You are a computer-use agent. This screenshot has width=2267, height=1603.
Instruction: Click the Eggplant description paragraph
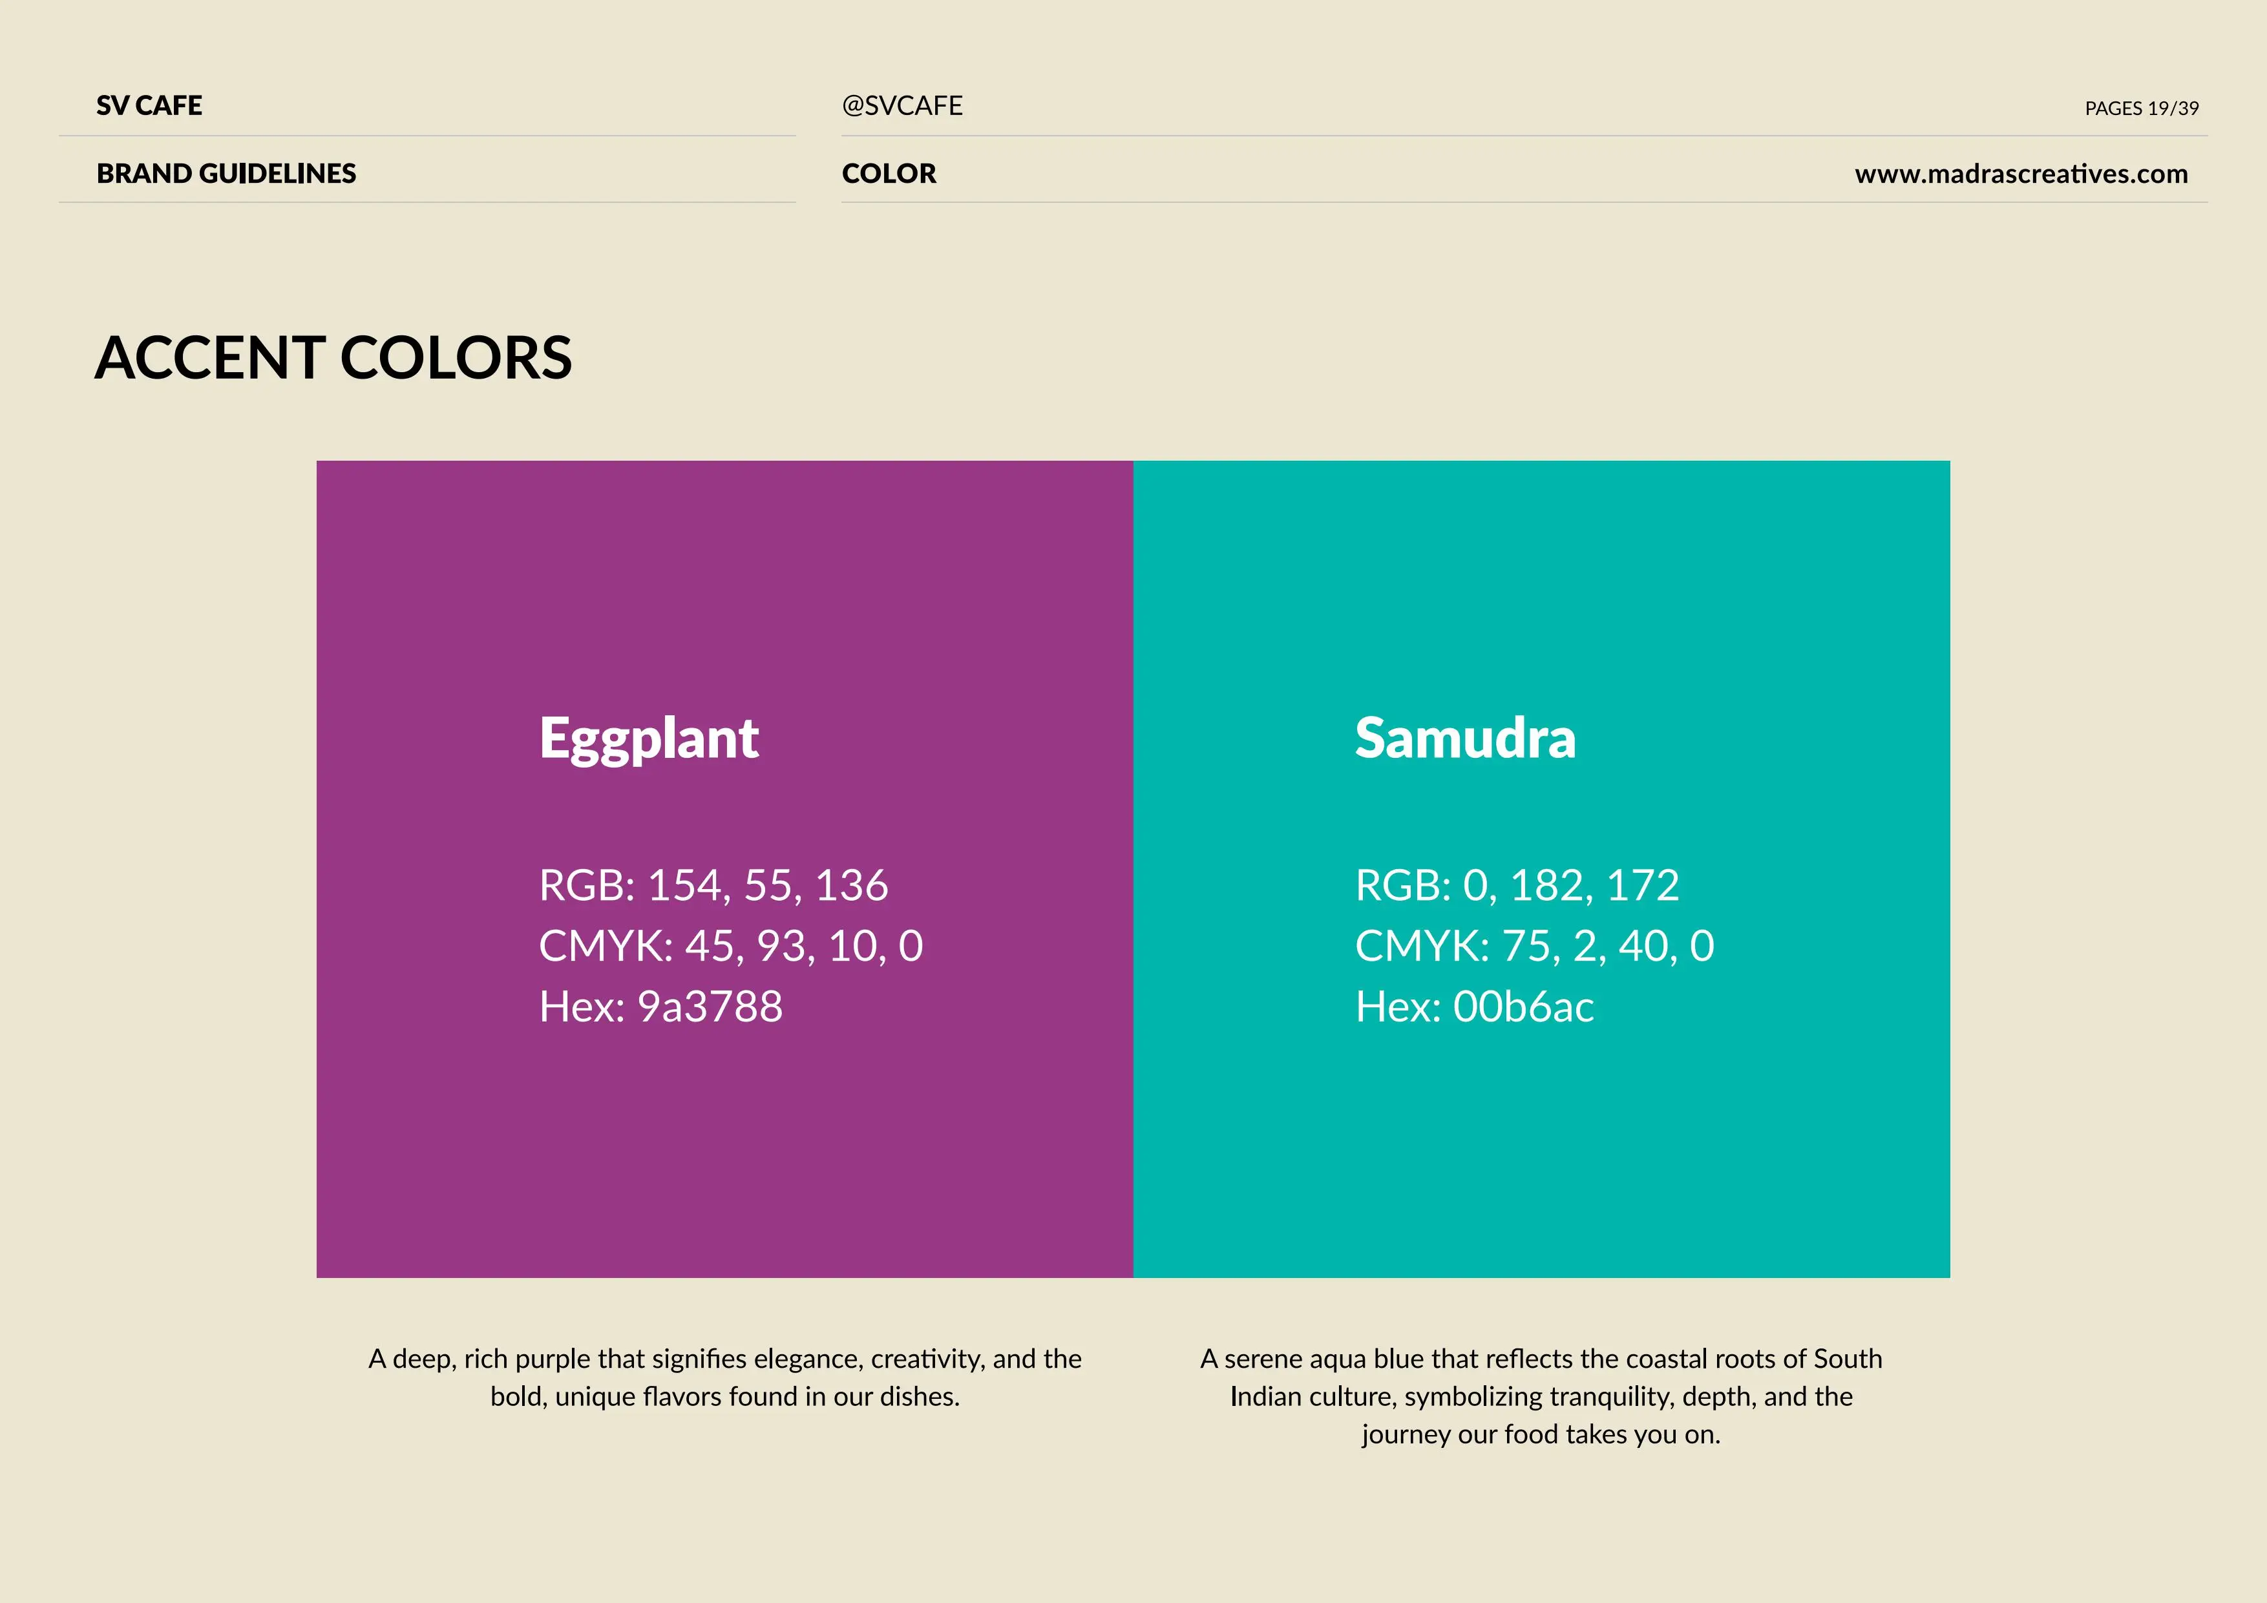point(724,1377)
